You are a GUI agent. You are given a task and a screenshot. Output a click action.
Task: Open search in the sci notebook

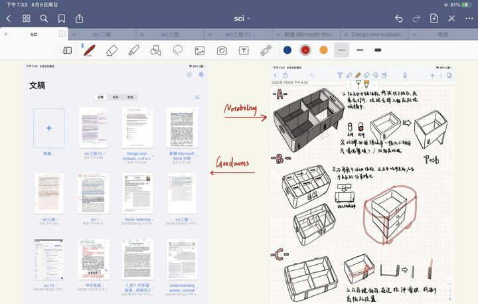(x=44, y=19)
